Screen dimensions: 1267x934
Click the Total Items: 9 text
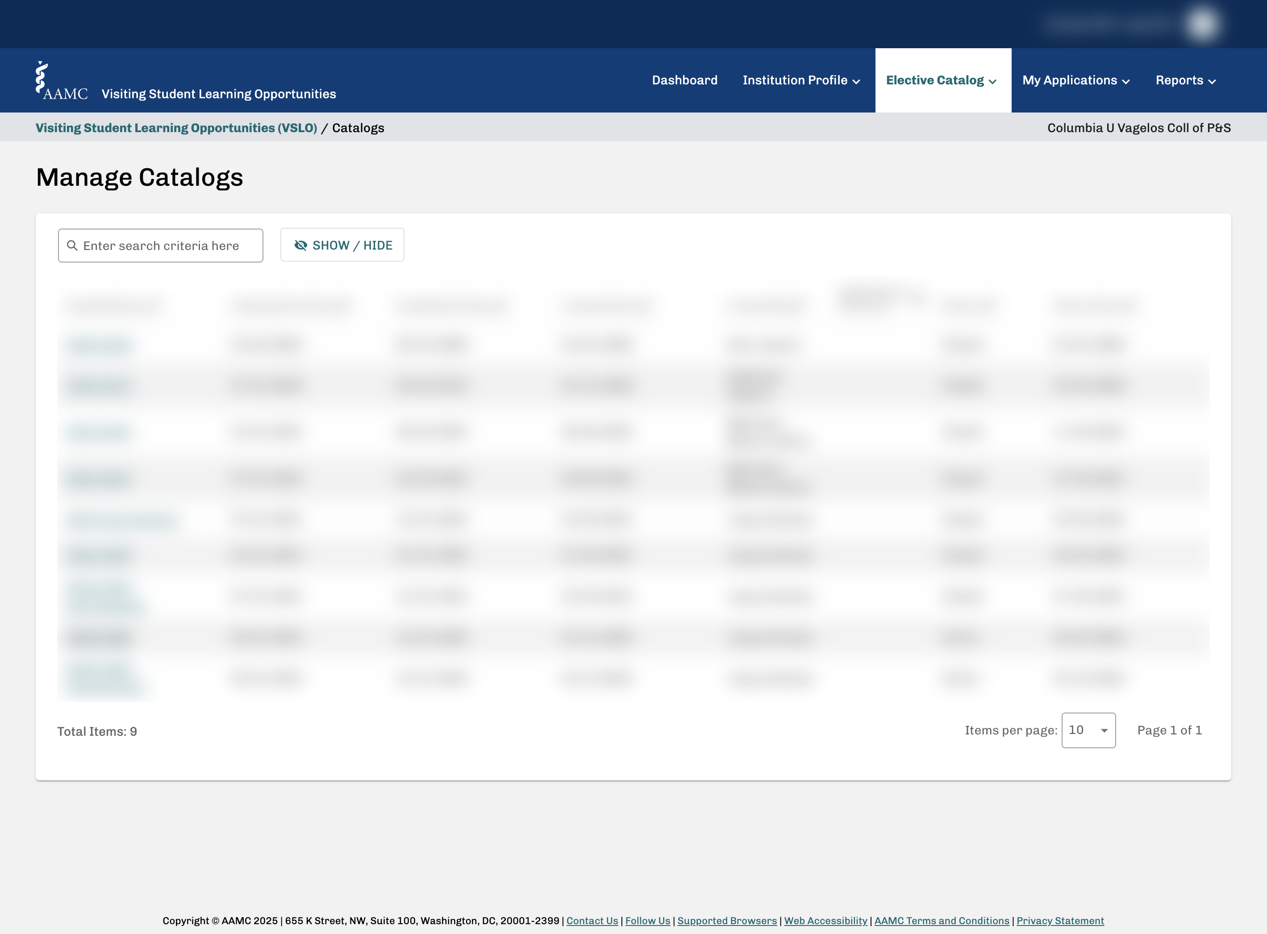click(x=97, y=731)
